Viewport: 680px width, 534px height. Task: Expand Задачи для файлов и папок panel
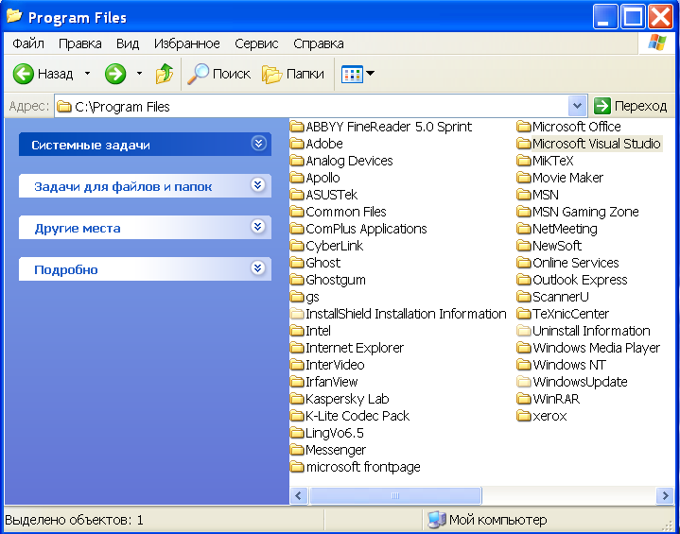(x=258, y=185)
